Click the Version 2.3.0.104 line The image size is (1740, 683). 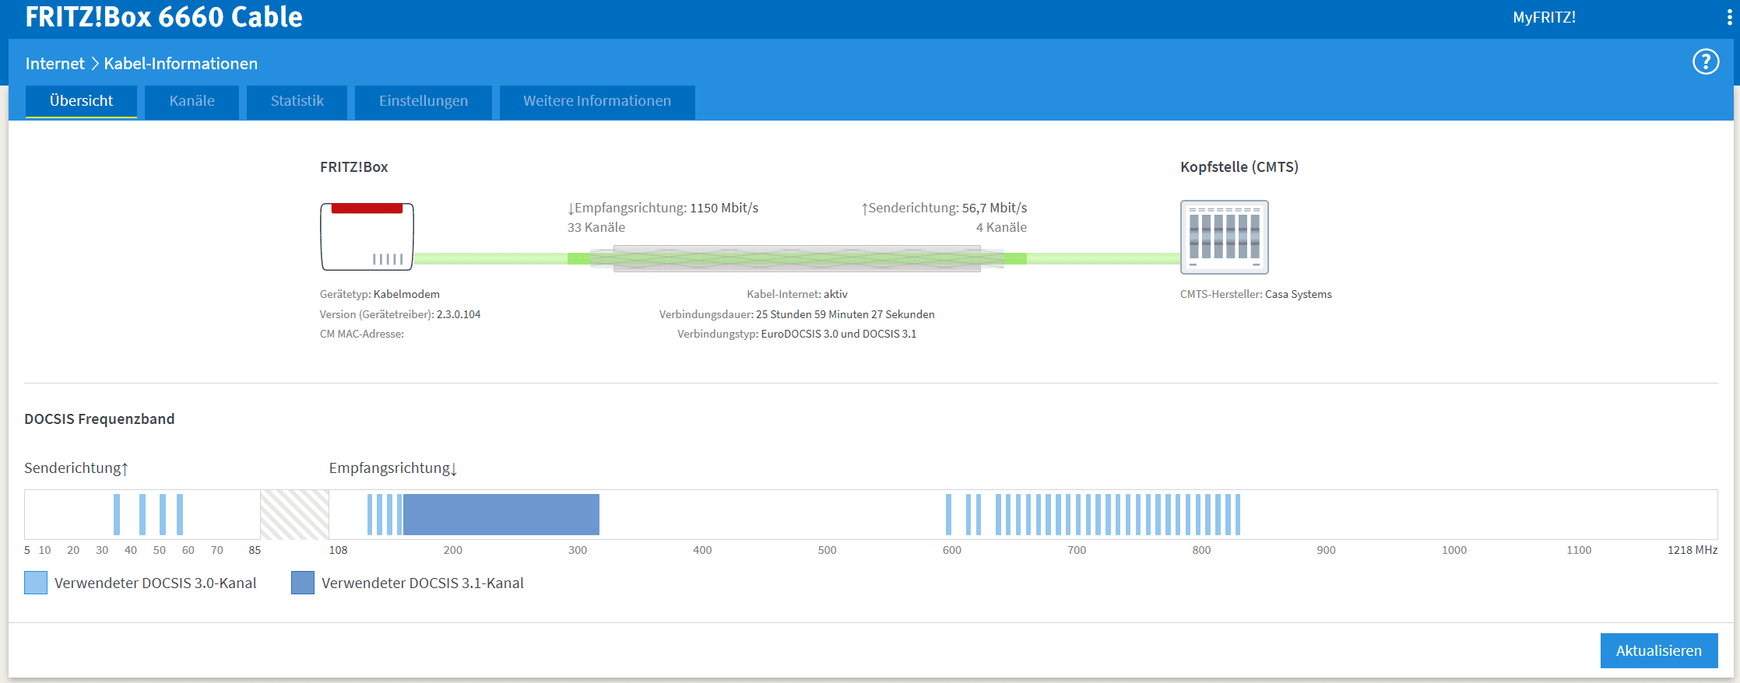coord(400,314)
